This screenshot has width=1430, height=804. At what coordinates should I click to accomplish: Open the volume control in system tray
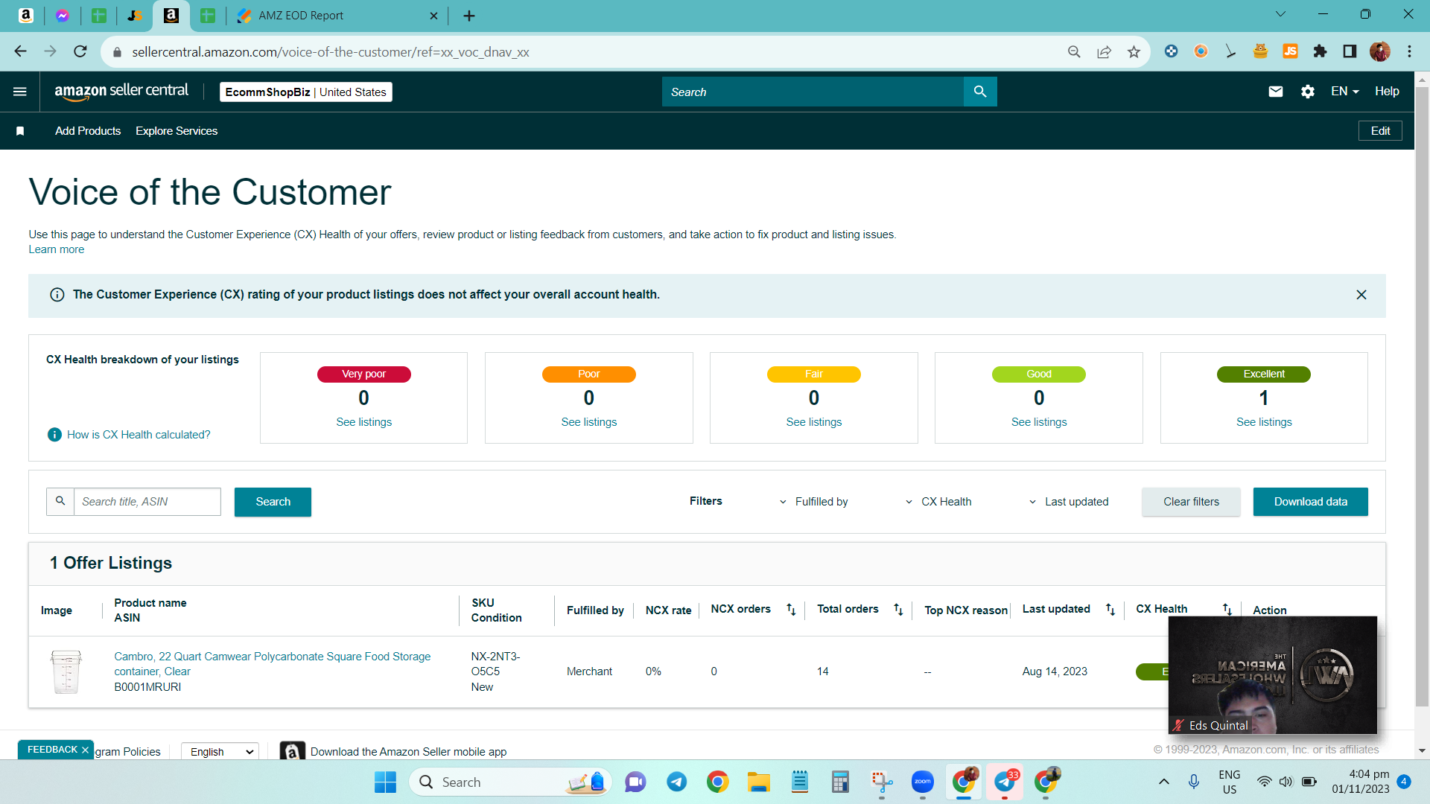click(1286, 782)
